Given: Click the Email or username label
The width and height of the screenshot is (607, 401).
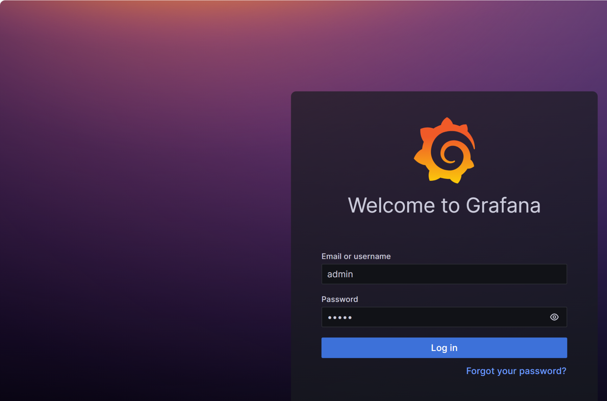Looking at the screenshot, I should pos(356,256).
